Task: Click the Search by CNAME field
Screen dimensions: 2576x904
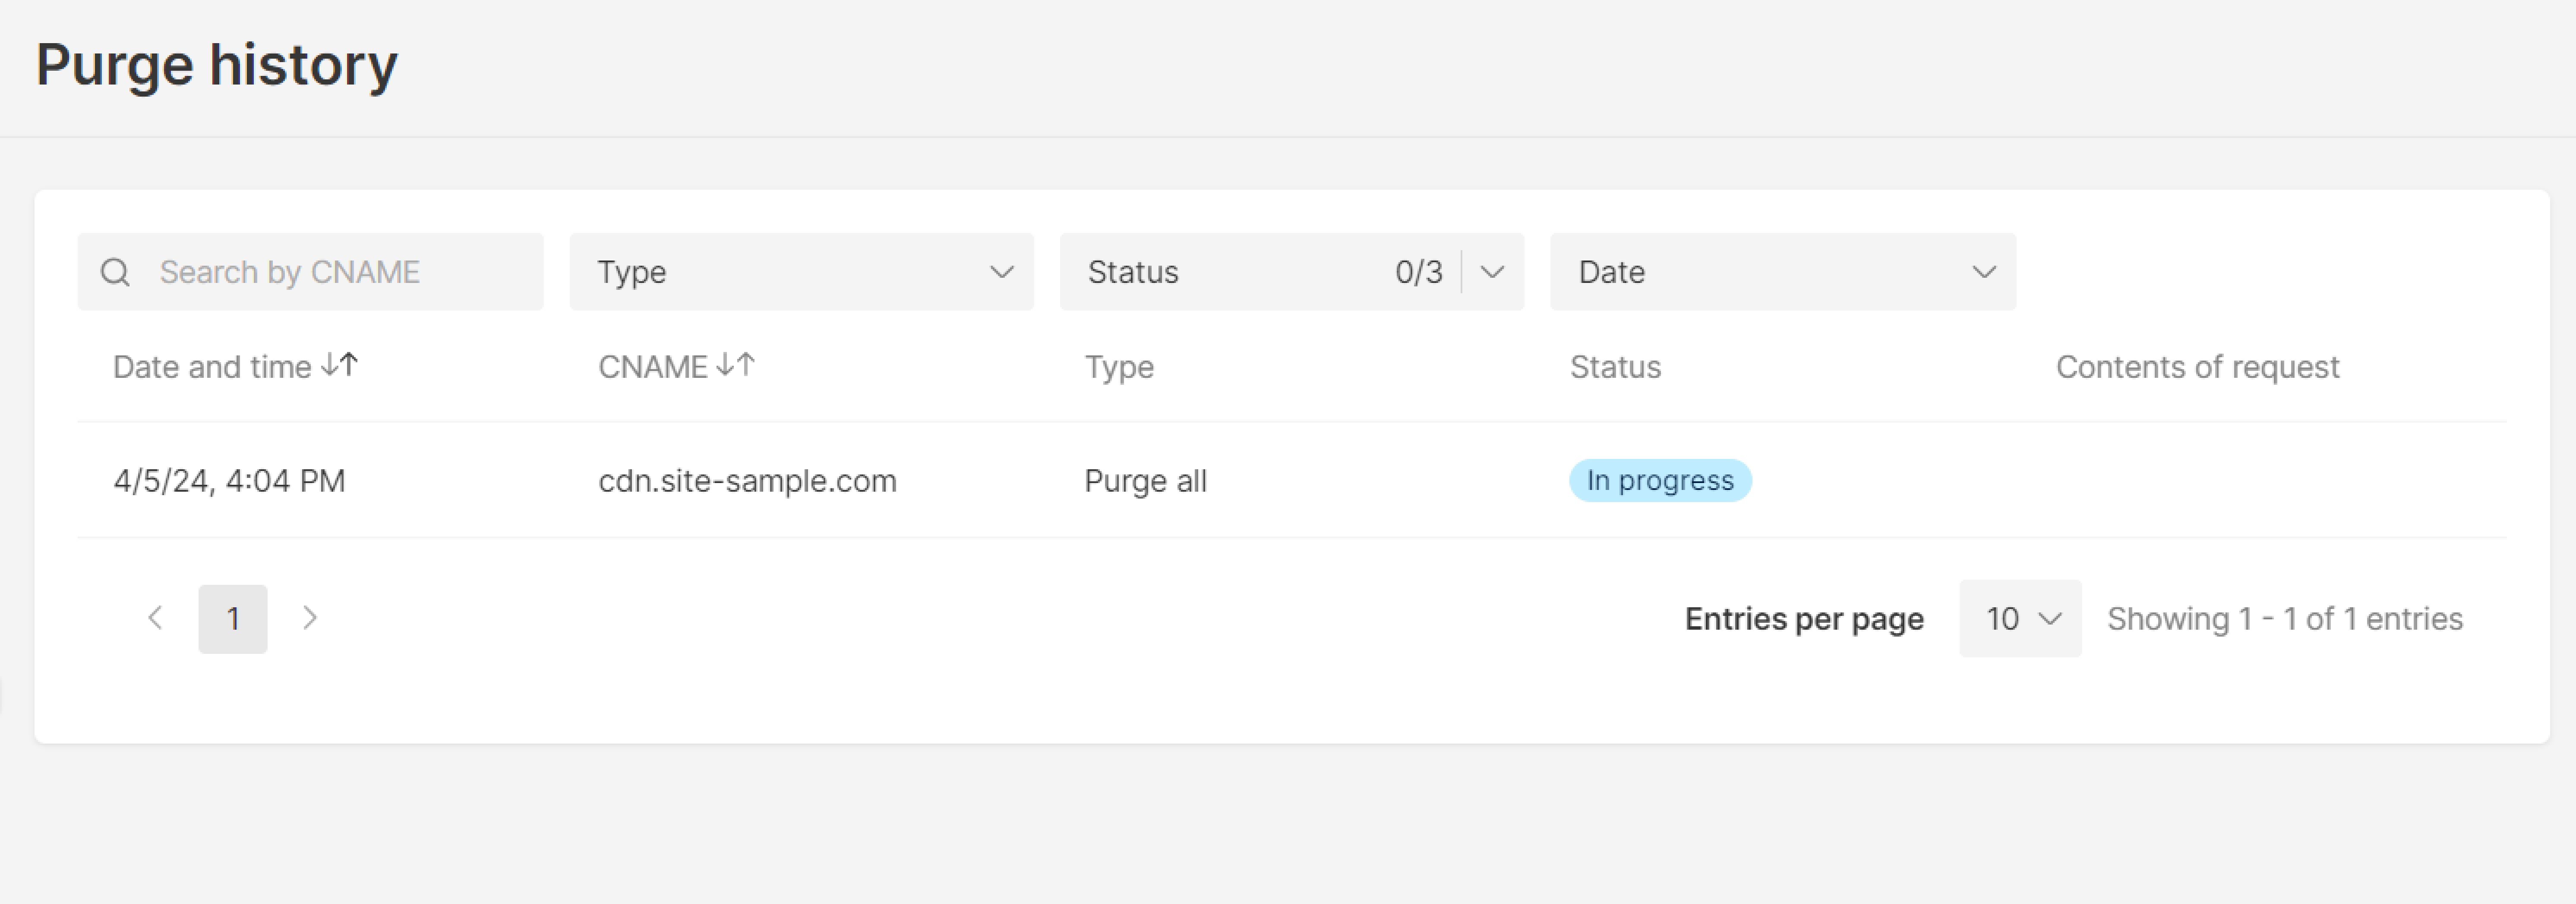Action: tap(290, 271)
